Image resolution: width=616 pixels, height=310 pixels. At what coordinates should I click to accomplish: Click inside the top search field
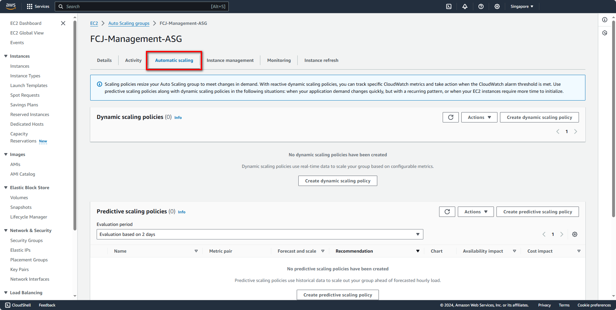click(142, 6)
